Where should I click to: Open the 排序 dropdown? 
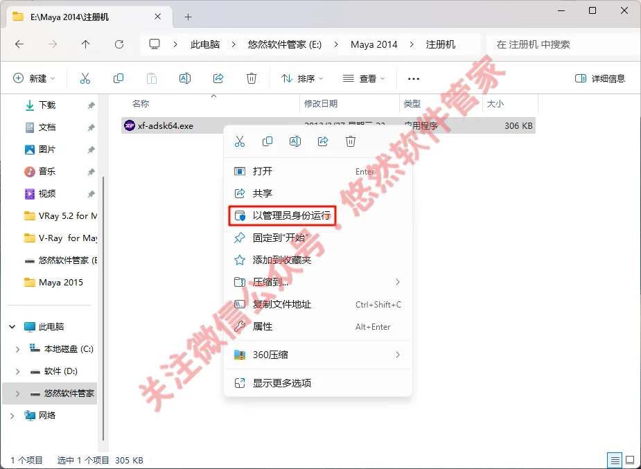click(x=302, y=78)
